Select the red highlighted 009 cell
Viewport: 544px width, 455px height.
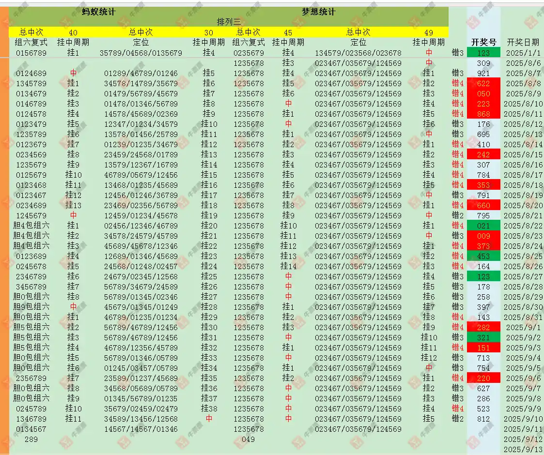click(x=483, y=236)
